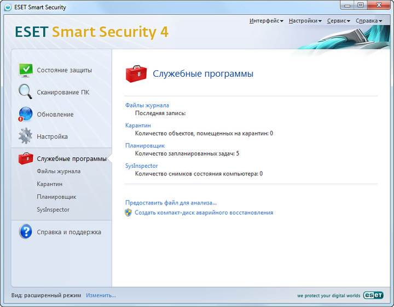This screenshot has height=307, width=394.
Task: Select Планировщик sidebar subitem
Action: (x=56, y=197)
